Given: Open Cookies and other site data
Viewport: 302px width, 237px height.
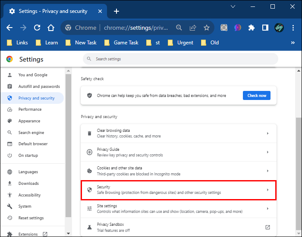Looking at the screenshot, I should (x=178, y=171).
